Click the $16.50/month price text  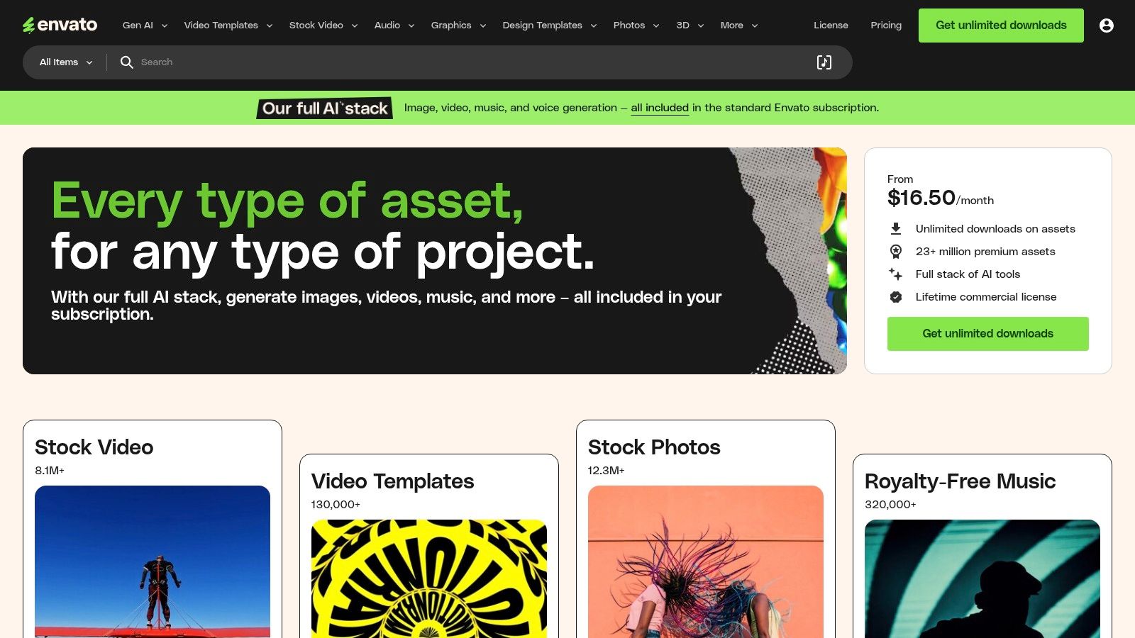tap(941, 198)
